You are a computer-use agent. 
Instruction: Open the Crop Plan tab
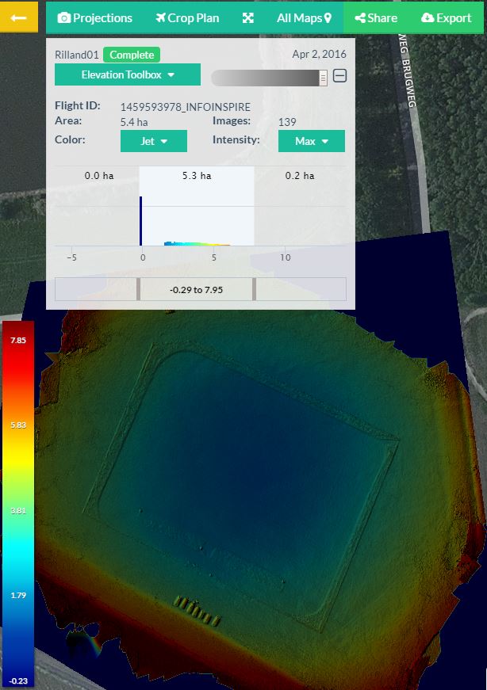pos(187,17)
